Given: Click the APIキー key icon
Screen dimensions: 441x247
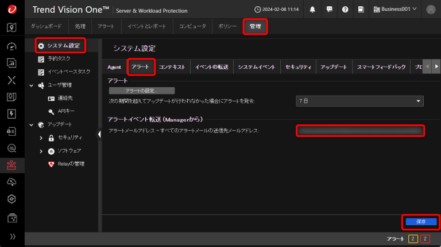Looking at the screenshot, I should click(x=51, y=112).
